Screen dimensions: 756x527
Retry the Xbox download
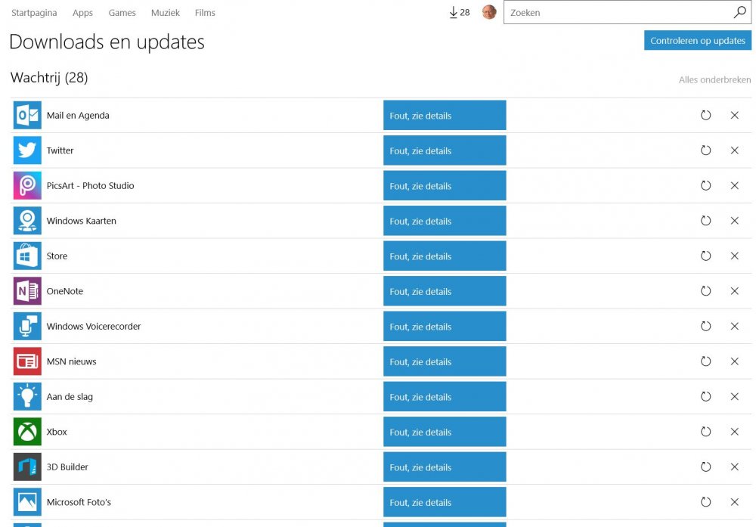click(706, 432)
